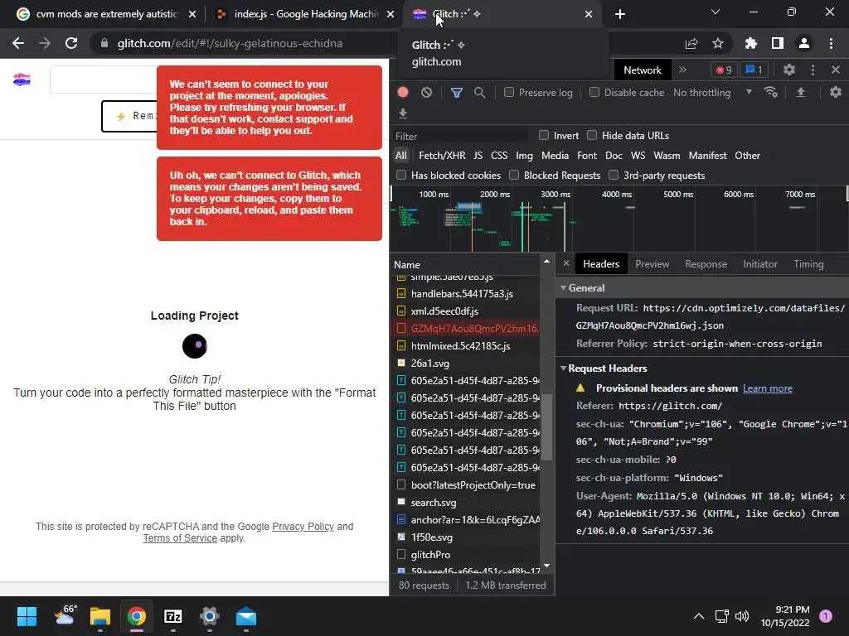
Task: Switch to the Response tab
Action: coord(706,264)
